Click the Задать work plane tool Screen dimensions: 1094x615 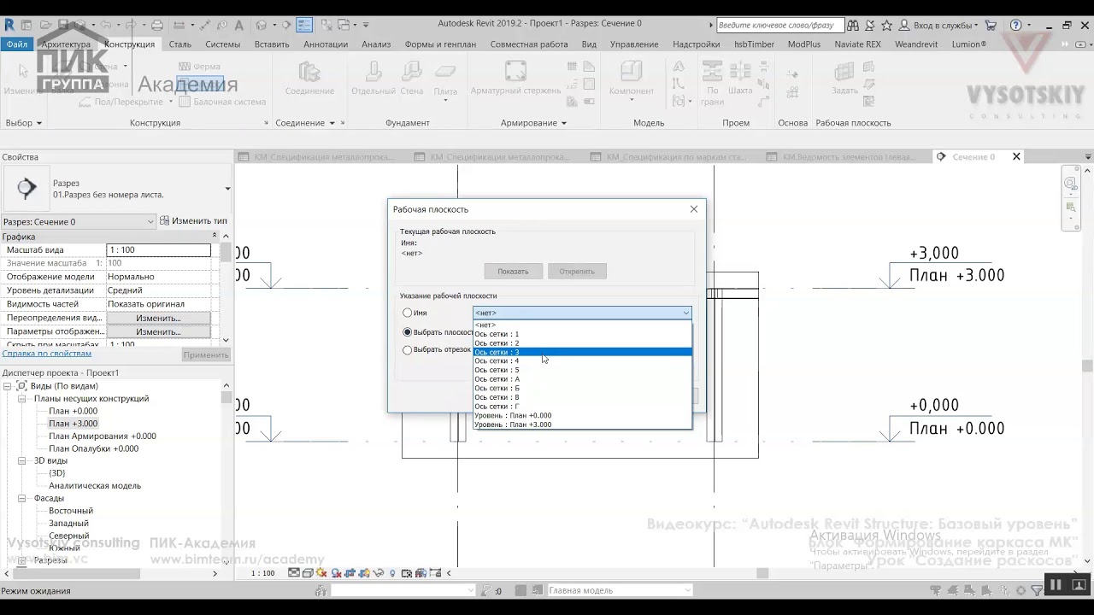(x=844, y=79)
